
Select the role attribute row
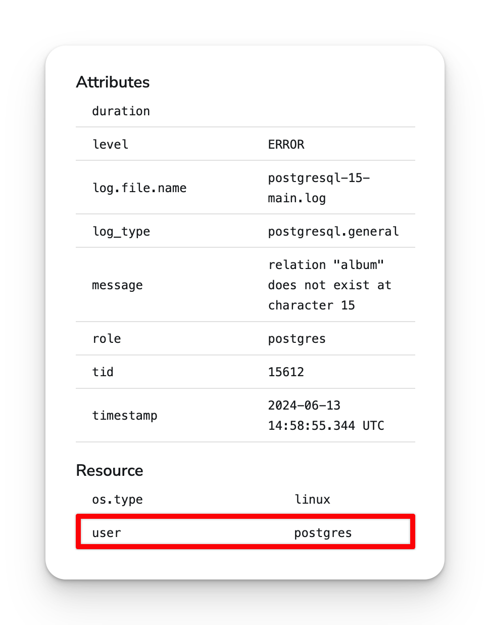[x=106, y=338]
